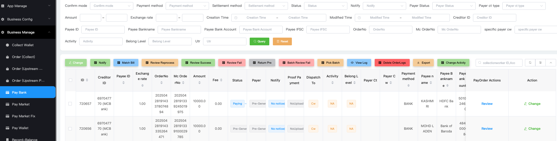Toggle the select-all checkbox in table header
The image size is (557, 141).
[x=70, y=80]
